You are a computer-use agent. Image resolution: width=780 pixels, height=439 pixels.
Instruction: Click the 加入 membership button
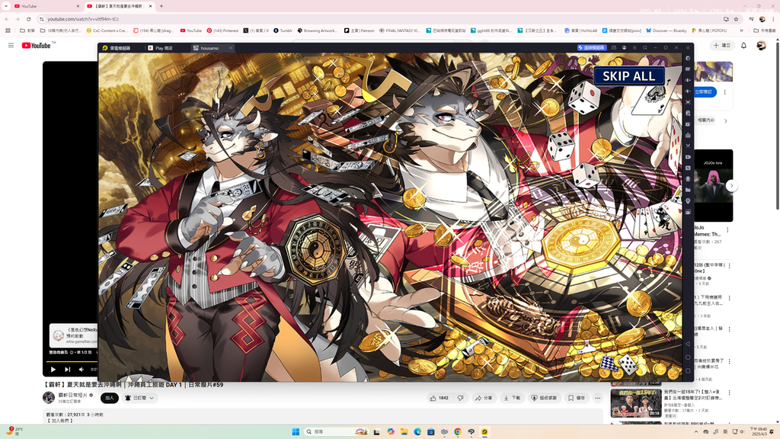pyautogui.click(x=110, y=398)
